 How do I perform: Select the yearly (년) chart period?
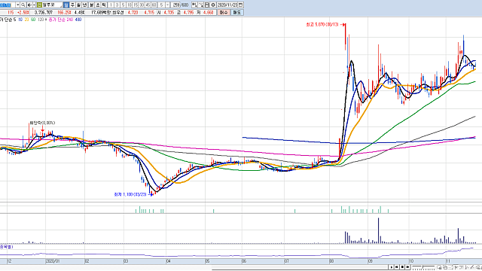point(84,5)
